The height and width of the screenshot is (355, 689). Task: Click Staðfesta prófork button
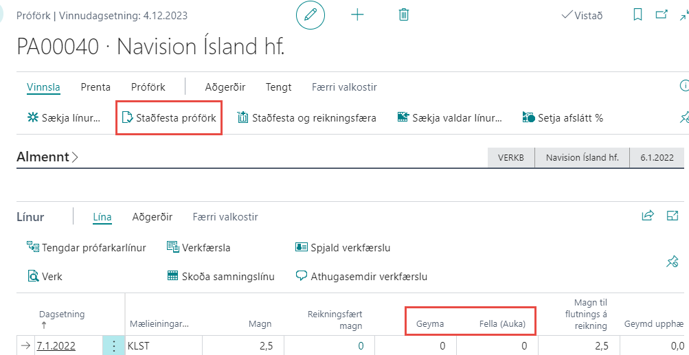coord(168,117)
